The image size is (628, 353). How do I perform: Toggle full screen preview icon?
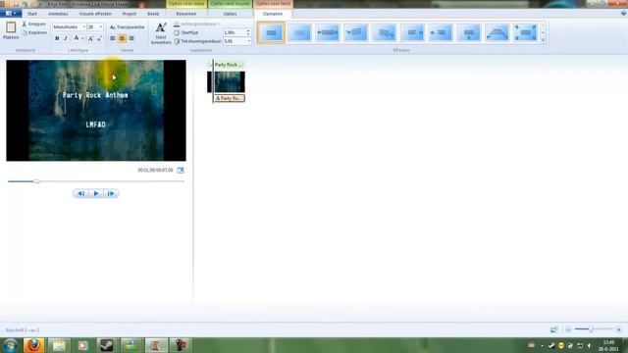tap(181, 170)
